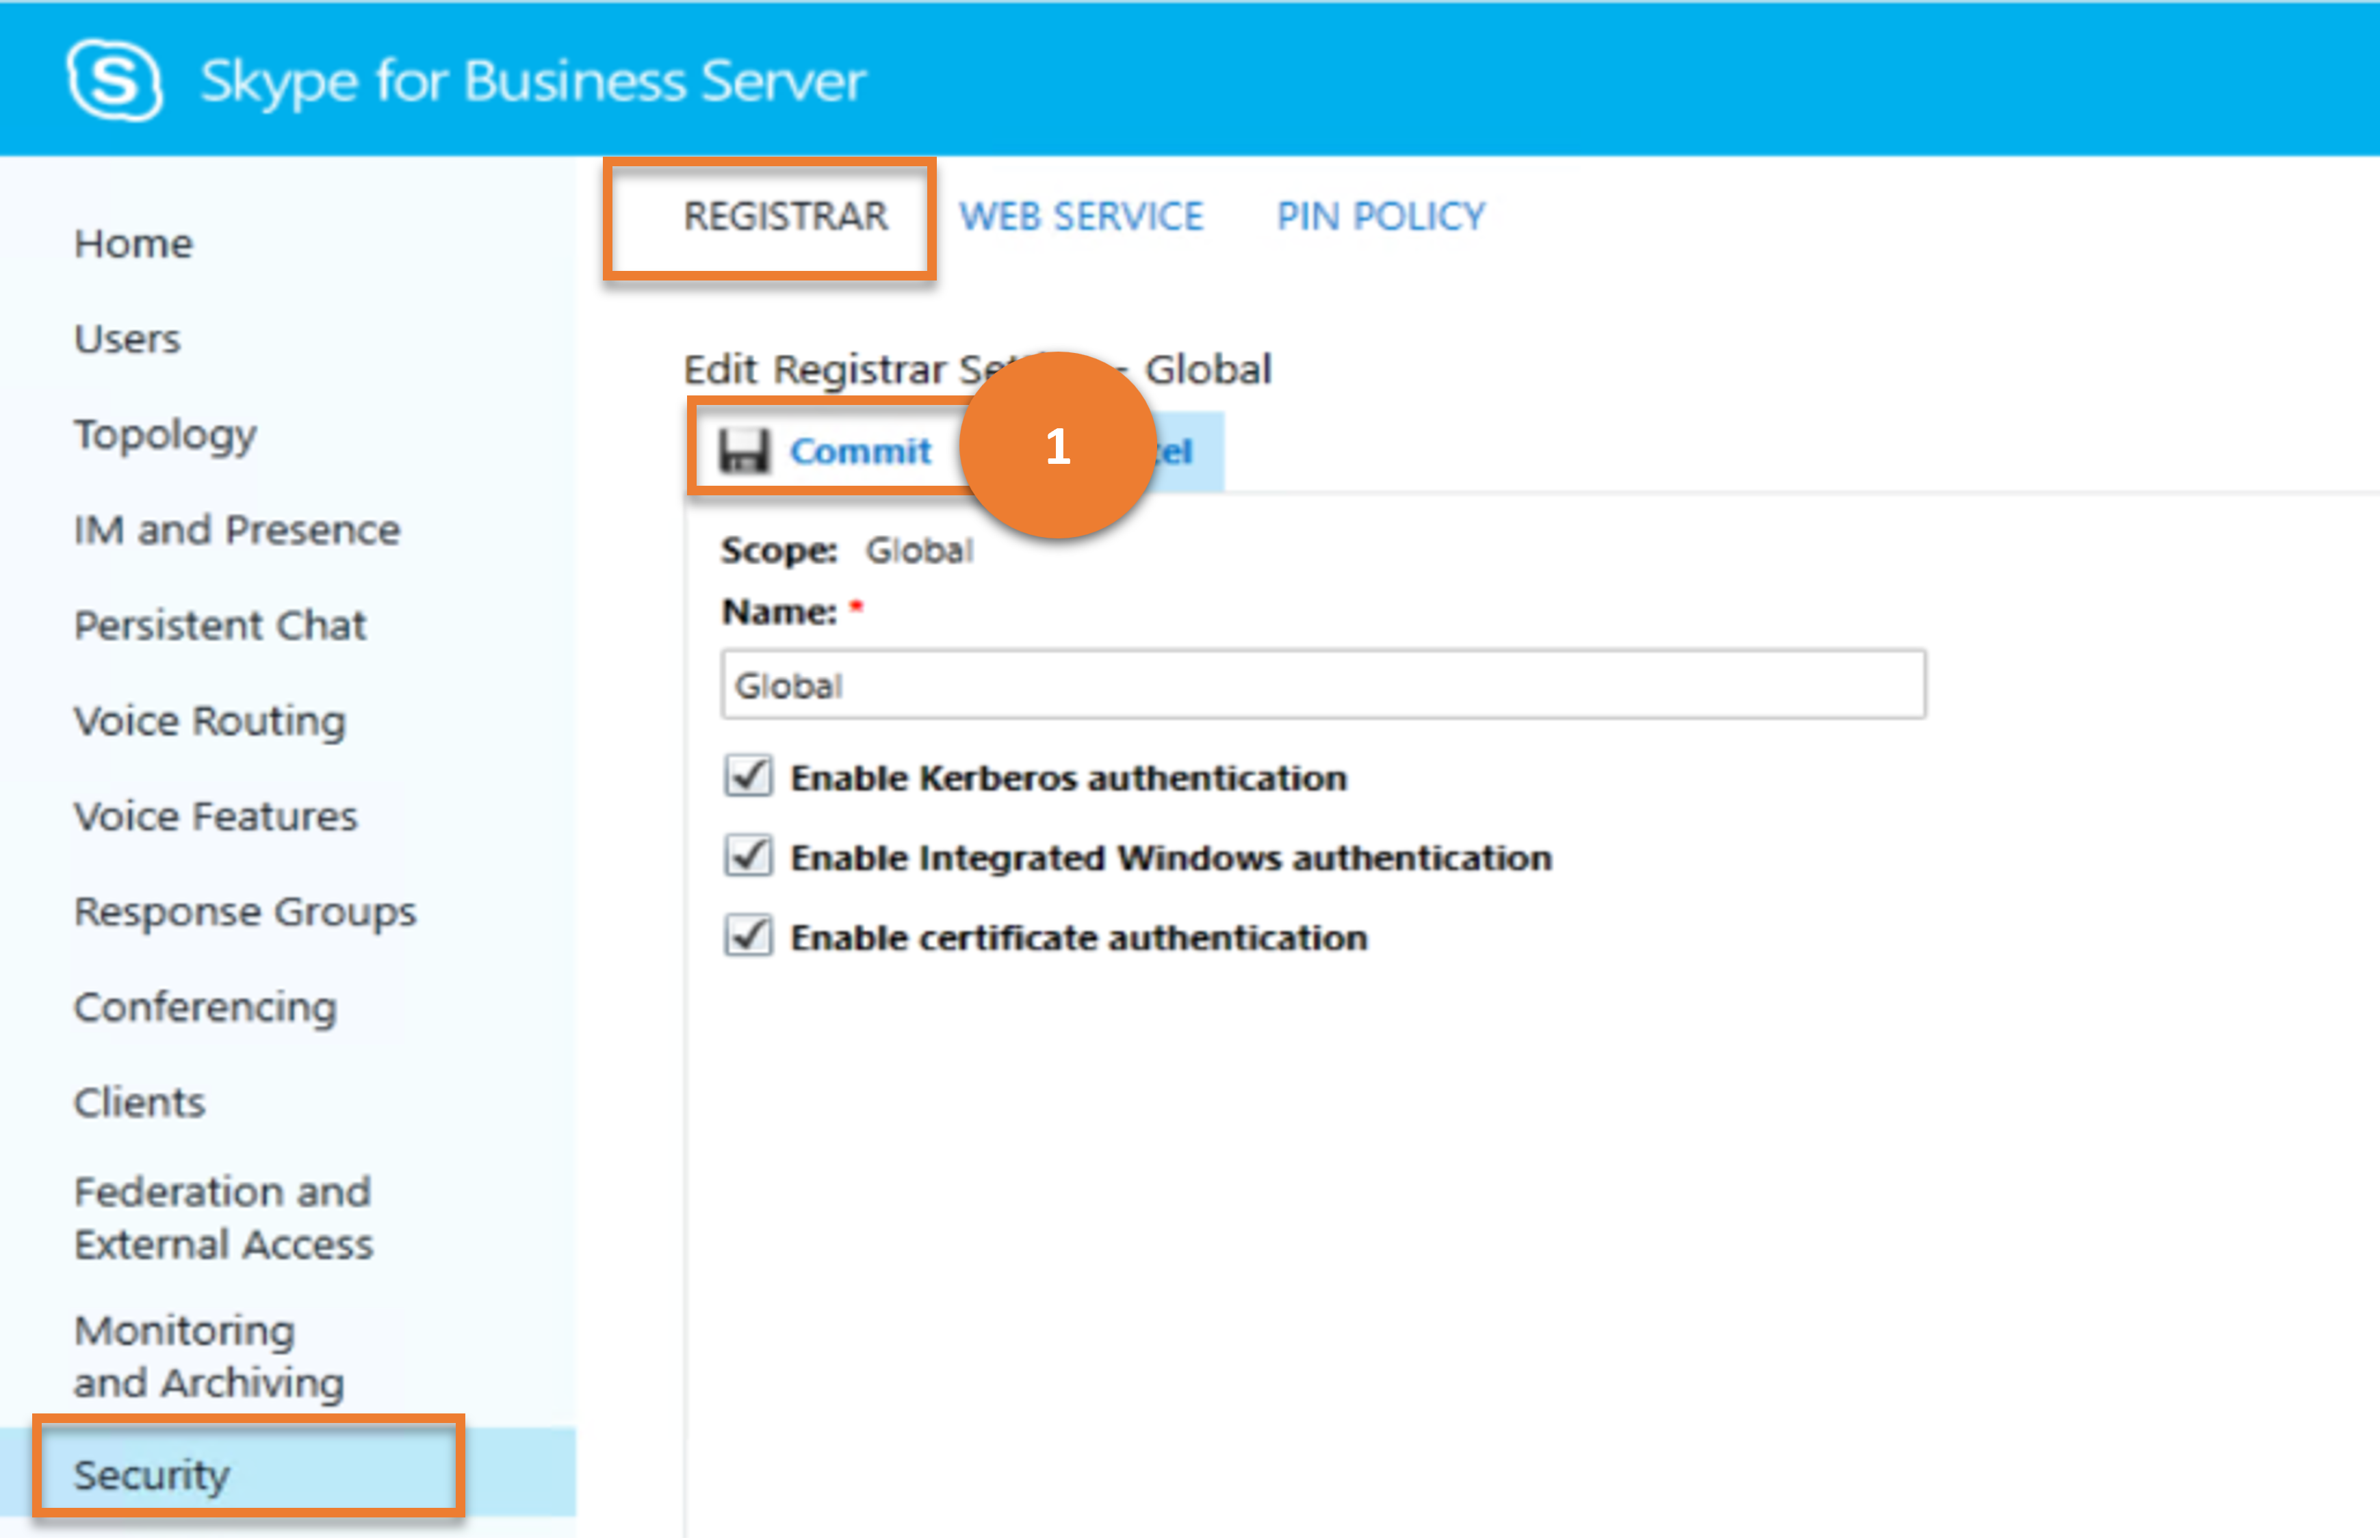Viewport: 2380px width, 1540px height.
Task: Click the Name input field
Action: pos(1323,685)
